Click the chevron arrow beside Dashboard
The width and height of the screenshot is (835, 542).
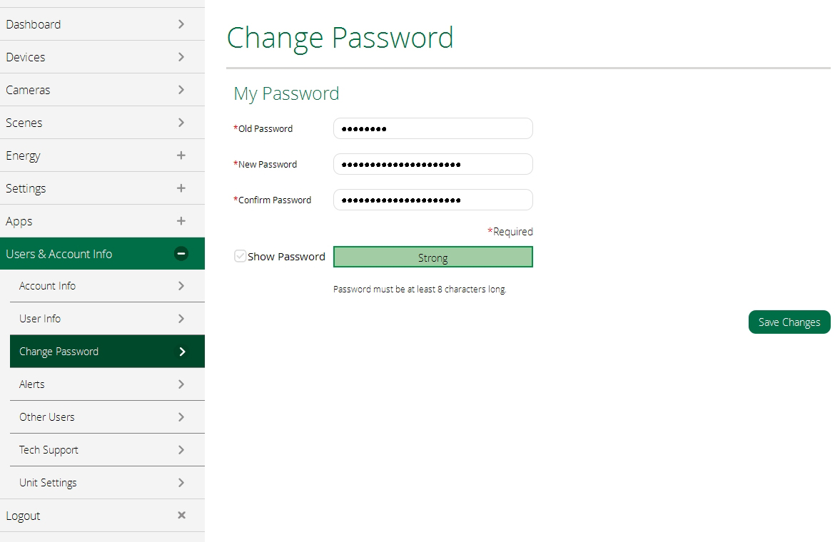pos(181,24)
